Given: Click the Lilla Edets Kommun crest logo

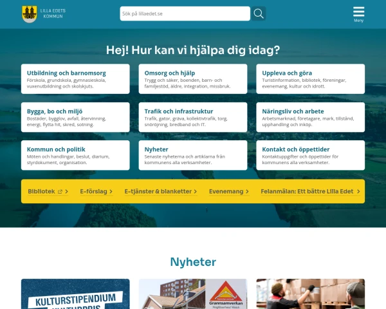Looking at the screenshot, I should click(x=30, y=14).
